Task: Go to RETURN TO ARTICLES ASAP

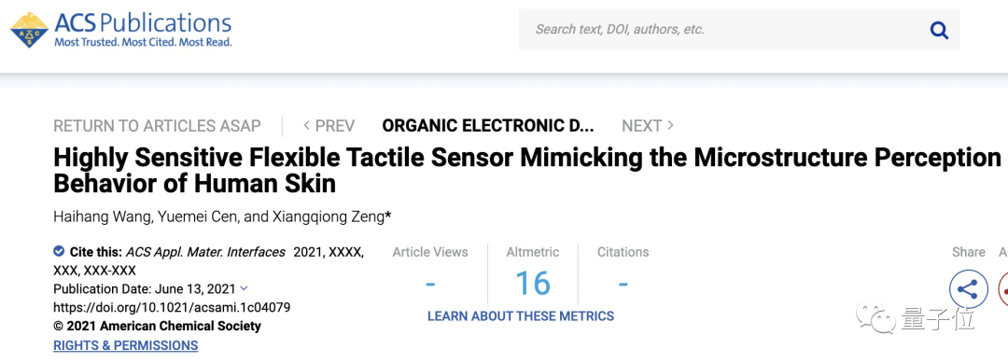Action: pos(158,126)
